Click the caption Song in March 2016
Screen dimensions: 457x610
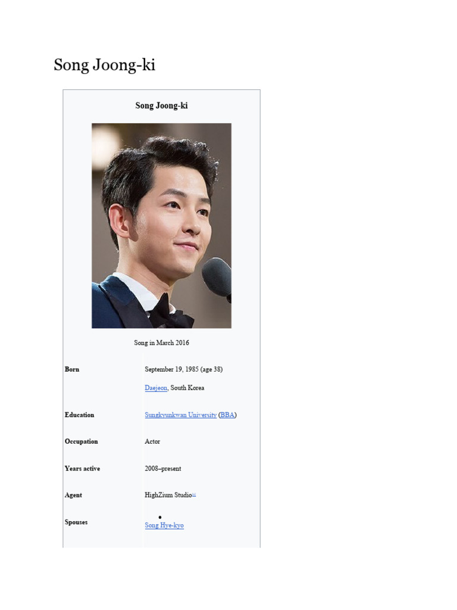(x=161, y=343)
